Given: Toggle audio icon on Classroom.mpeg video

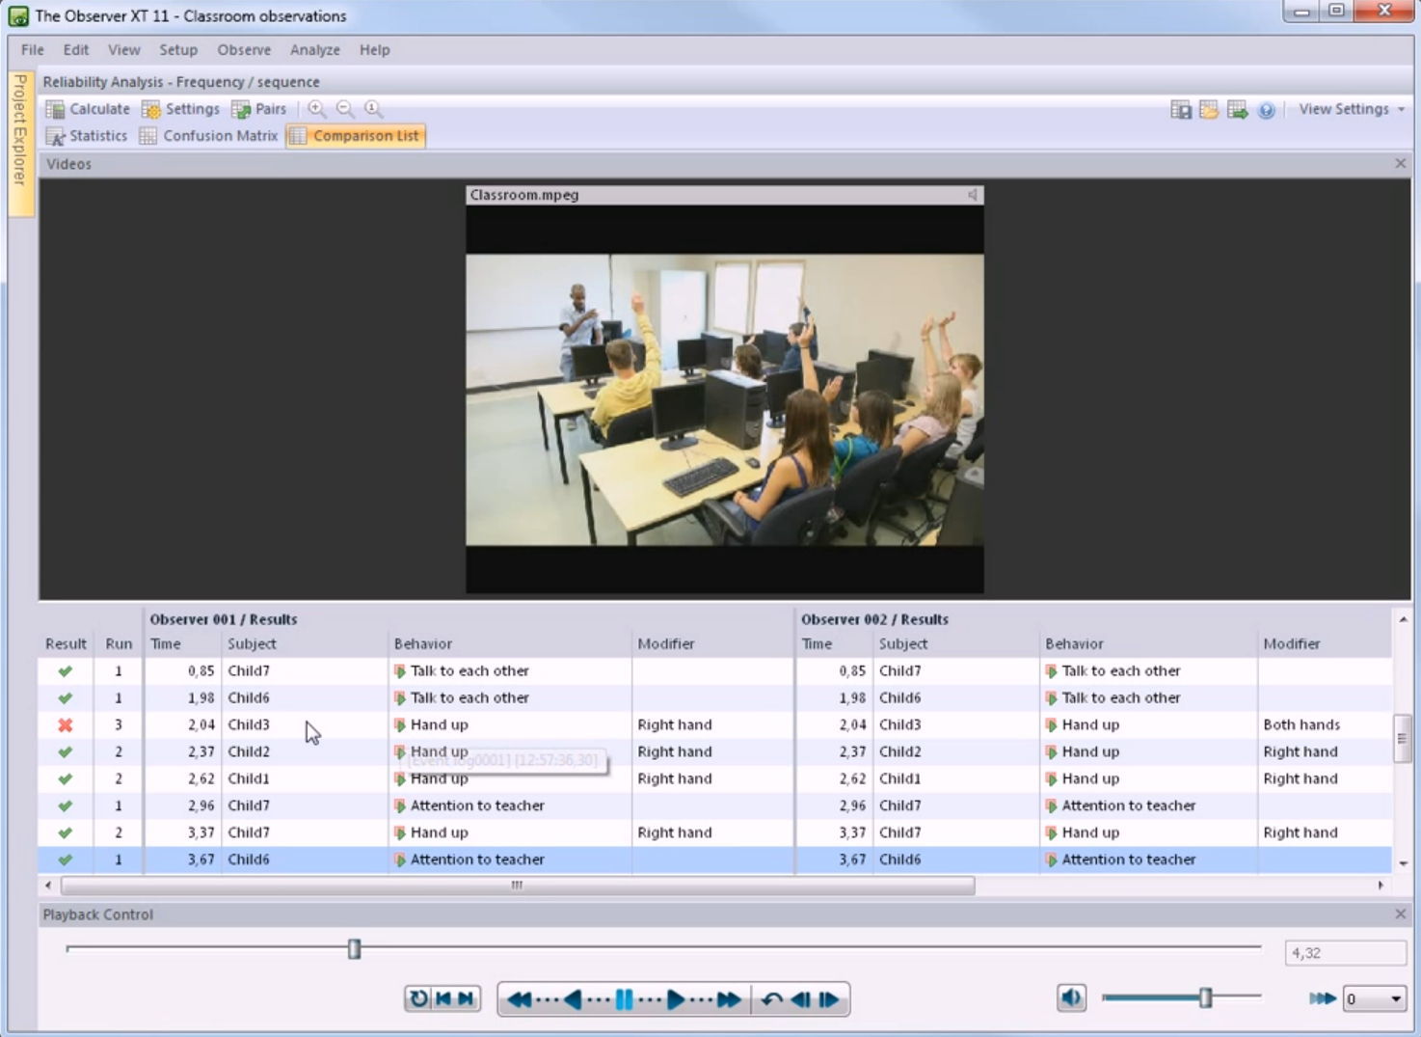Looking at the screenshot, I should (x=972, y=195).
